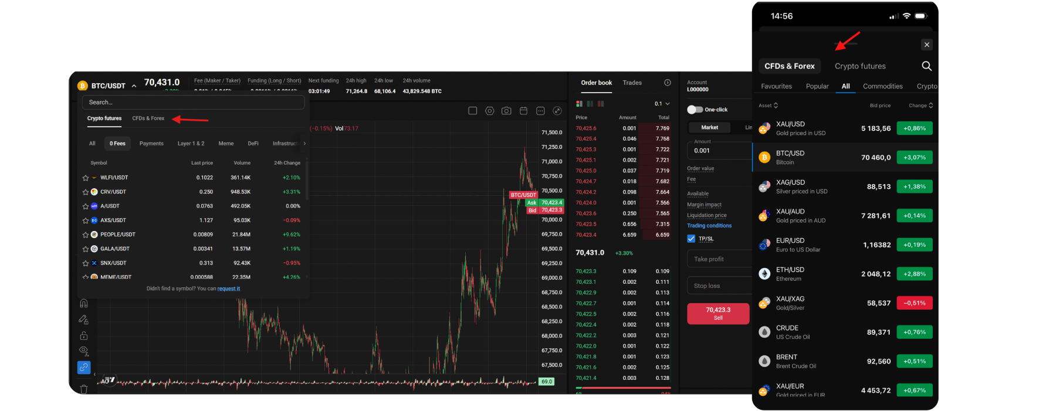Click the Take profit input field

[x=720, y=259]
